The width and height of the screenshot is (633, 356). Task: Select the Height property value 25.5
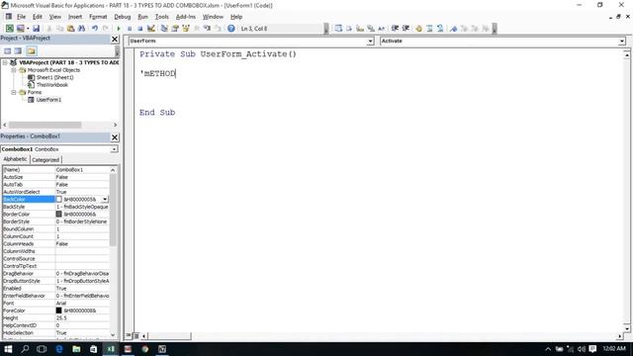[x=82, y=318]
